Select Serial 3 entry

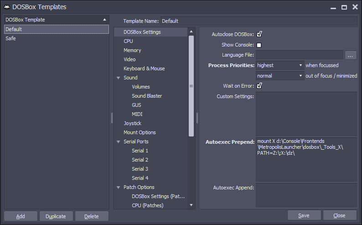click(x=140, y=169)
